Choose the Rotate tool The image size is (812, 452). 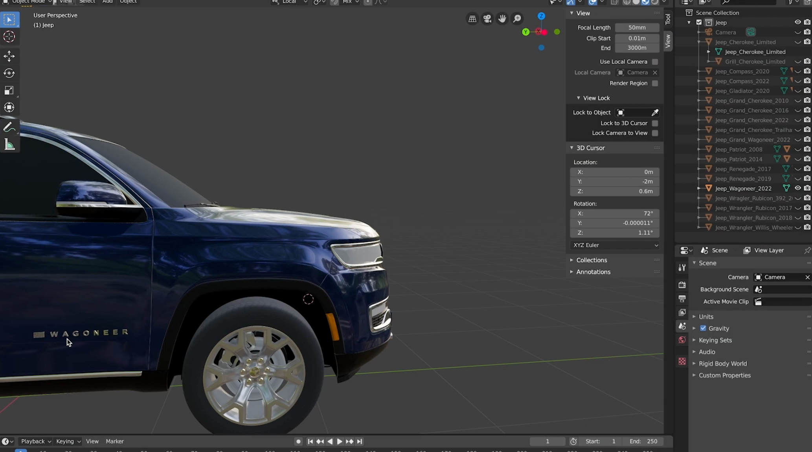pyautogui.click(x=9, y=73)
